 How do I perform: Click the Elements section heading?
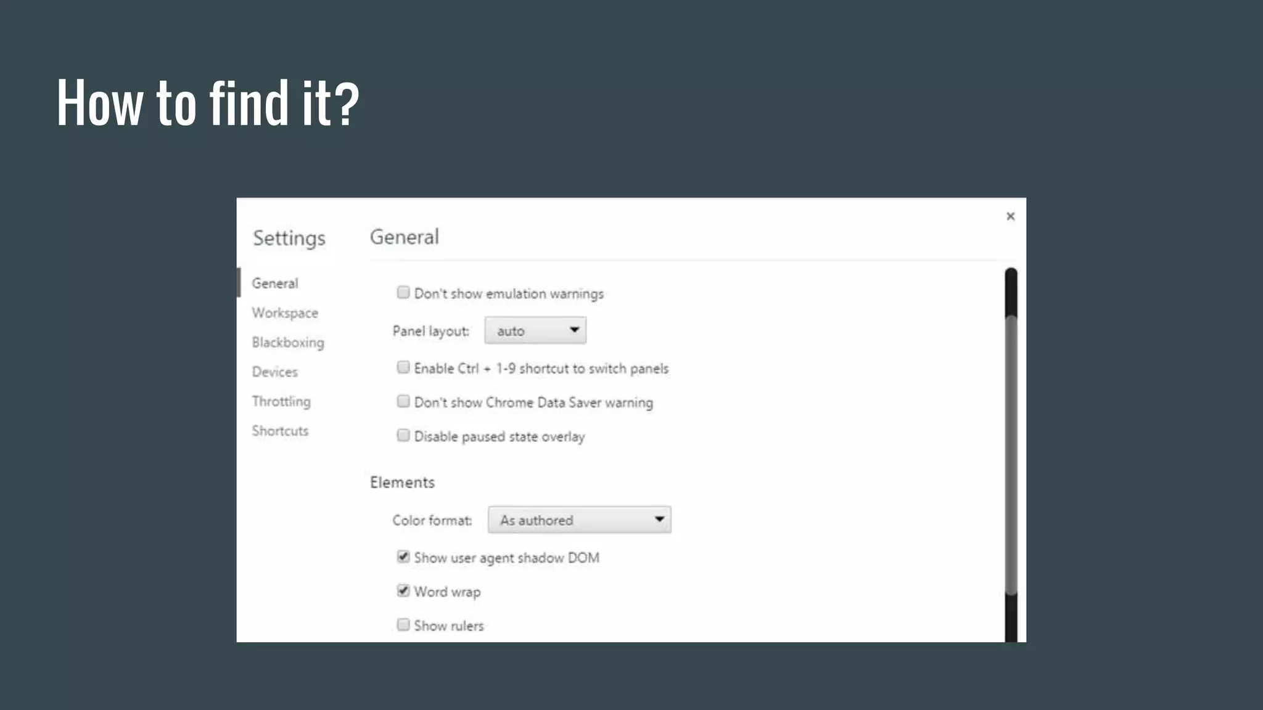(x=402, y=483)
